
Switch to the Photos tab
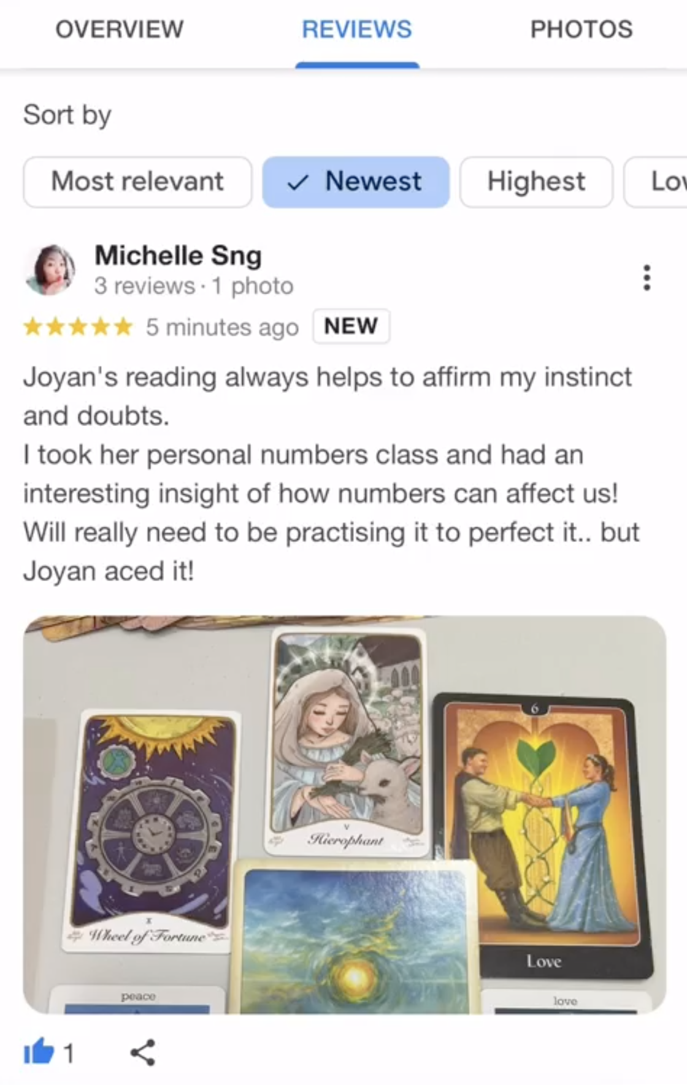581,29
